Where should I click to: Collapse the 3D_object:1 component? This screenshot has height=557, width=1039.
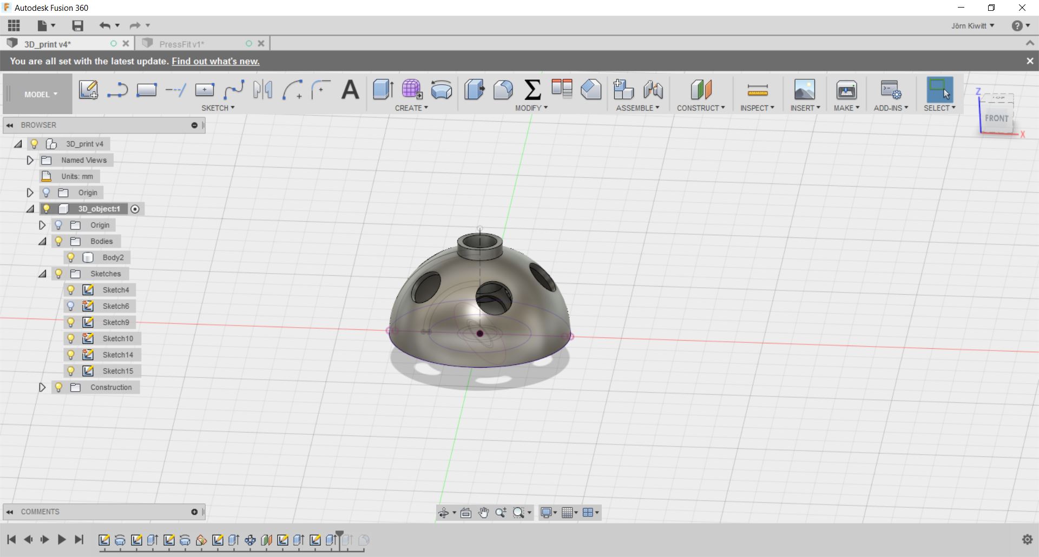[x=30, y=209]
